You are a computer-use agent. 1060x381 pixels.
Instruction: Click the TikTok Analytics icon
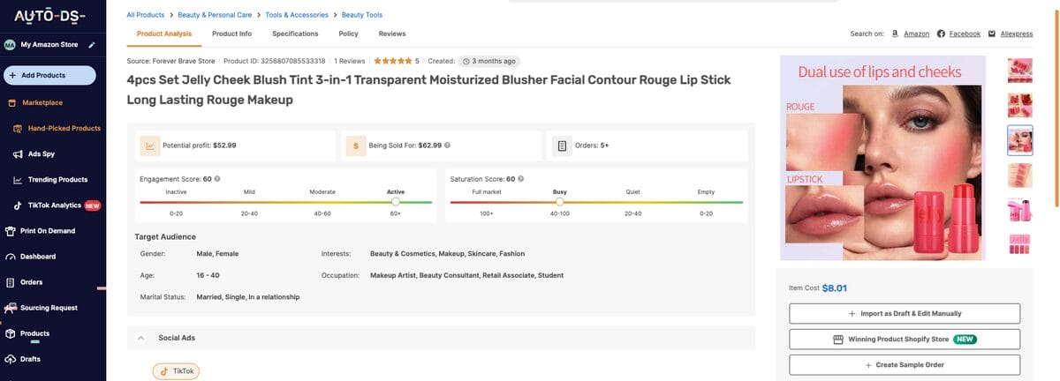18,205
